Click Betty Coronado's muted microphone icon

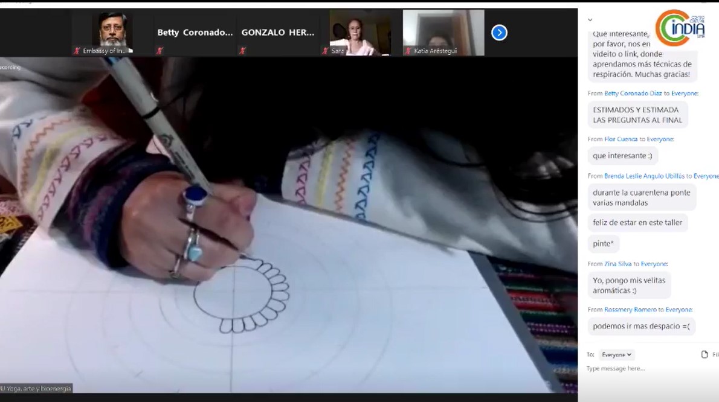tap(160, 51)
